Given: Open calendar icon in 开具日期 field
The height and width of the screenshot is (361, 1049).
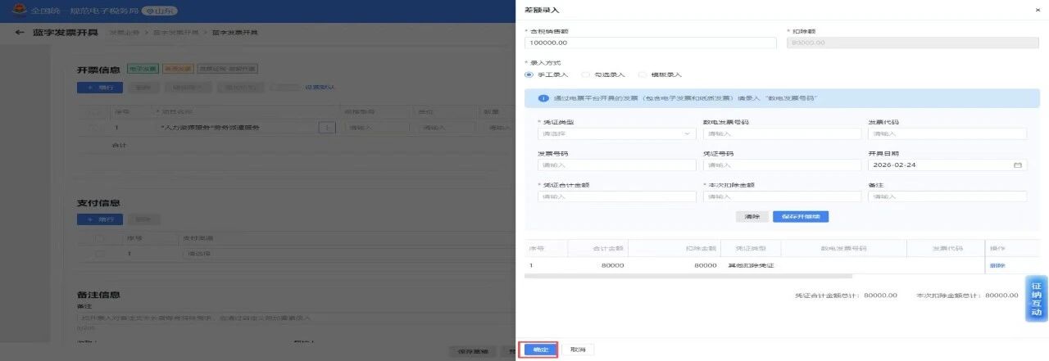Looking at the screenshot, I should [1018, 165].
